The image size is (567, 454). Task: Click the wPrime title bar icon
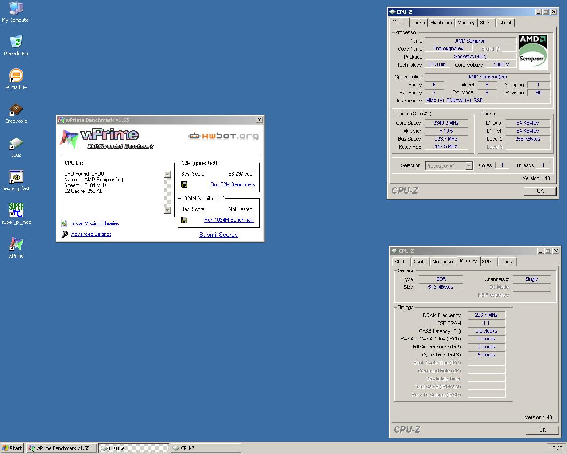click(62, 120)
